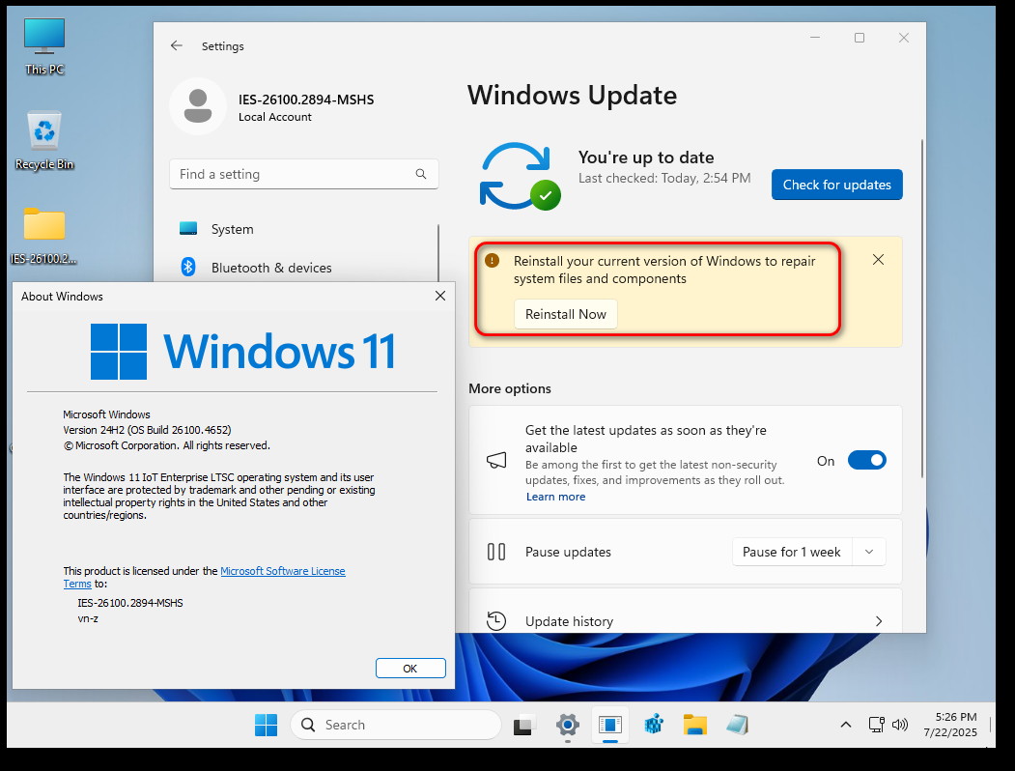This screenshot has height=771, width=1015.
Task: Open the IES-26100 folder on desktop
Action: [x=44, y=237]
